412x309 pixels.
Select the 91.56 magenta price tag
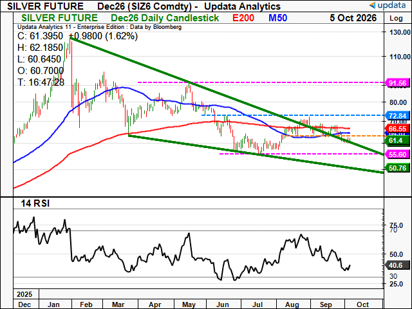pyautogui.click(x=397, y=83)
